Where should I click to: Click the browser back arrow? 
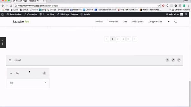click(3, 6)
